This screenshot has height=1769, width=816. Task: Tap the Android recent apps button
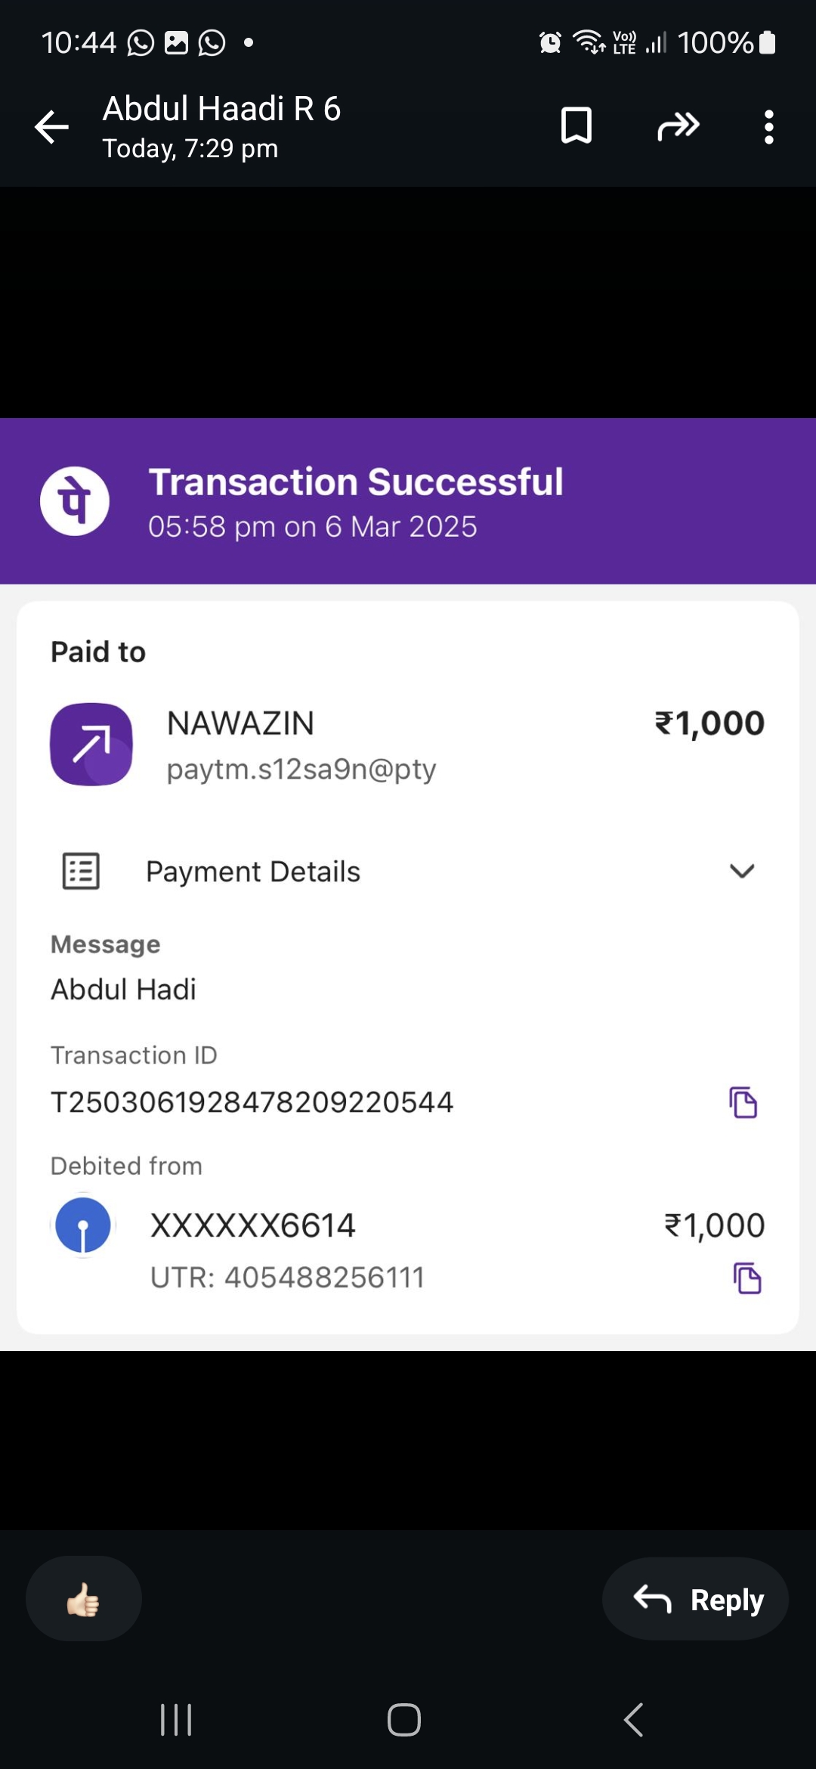click(x=176, y=1720)
